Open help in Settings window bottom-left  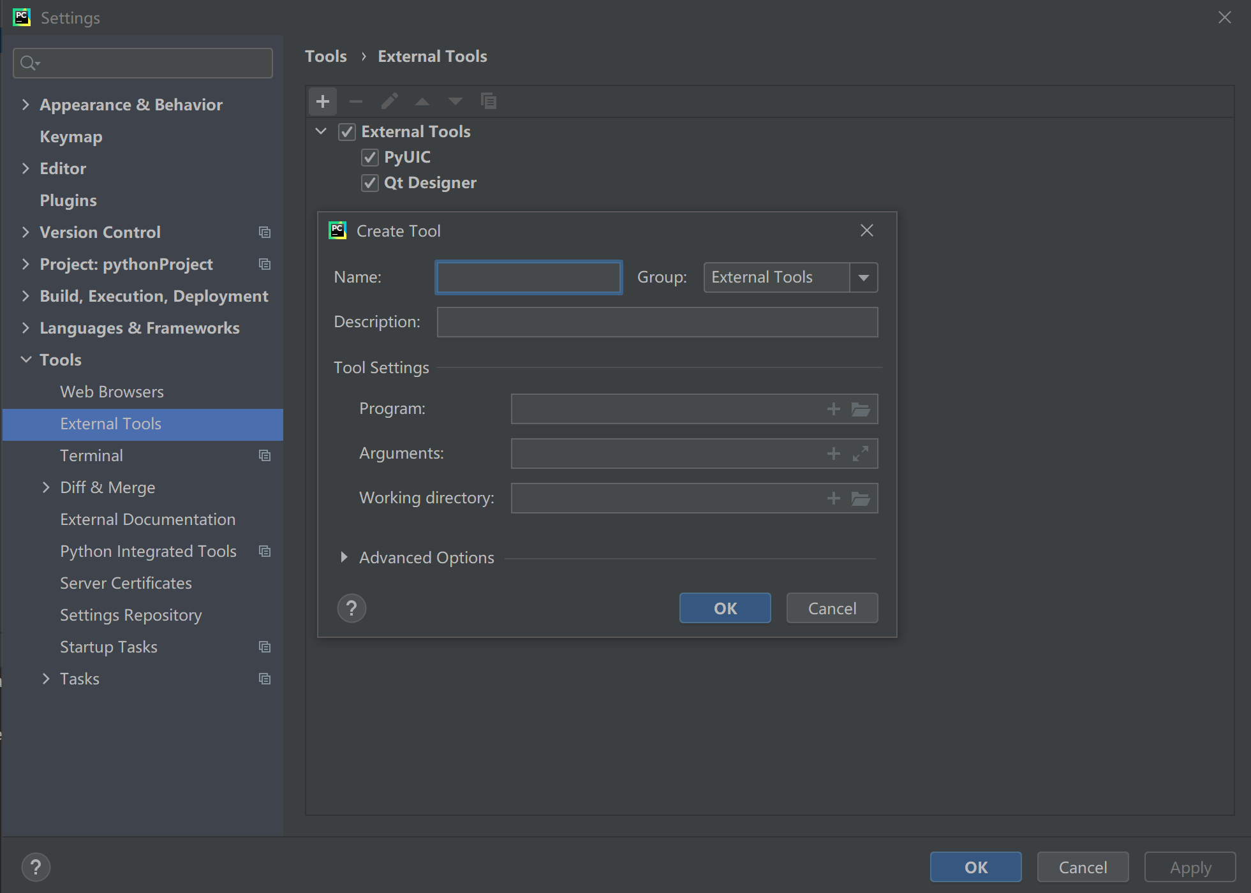tap(36, 867)
